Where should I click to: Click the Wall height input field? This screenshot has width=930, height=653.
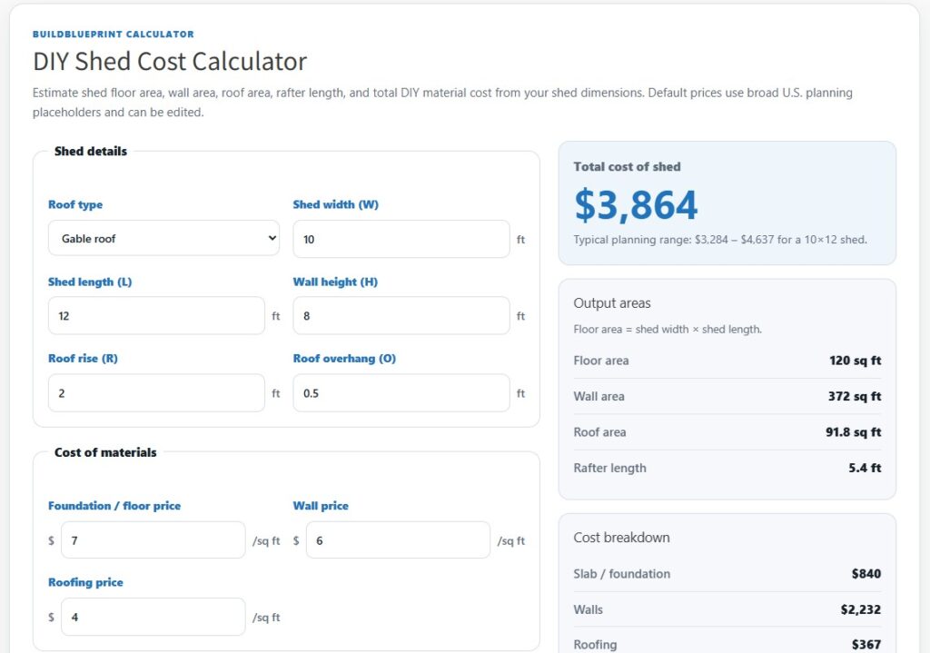(x=401, y=315)
